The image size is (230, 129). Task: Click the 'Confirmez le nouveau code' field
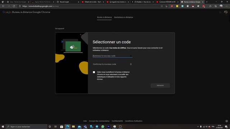[x=112, y=64]
